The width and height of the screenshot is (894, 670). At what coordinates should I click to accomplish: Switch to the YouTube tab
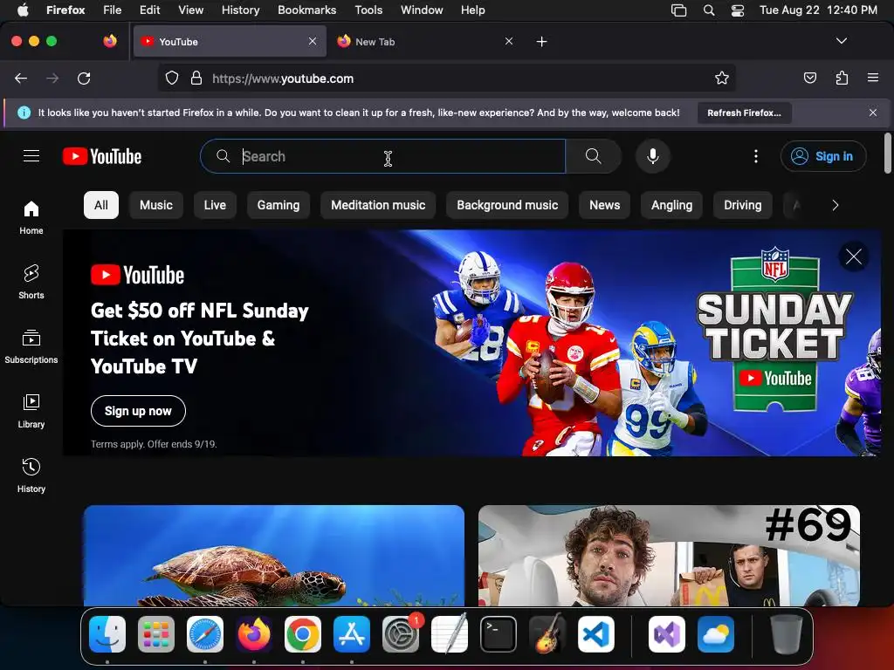230,42
